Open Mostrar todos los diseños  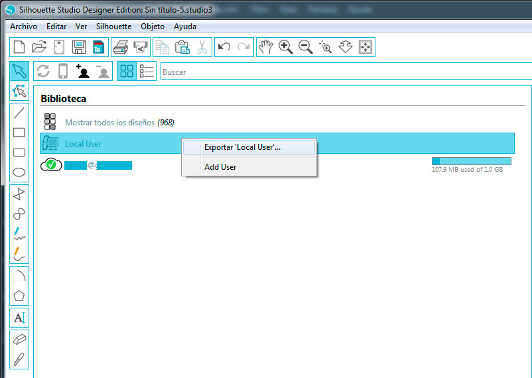(x=120, y=123)
